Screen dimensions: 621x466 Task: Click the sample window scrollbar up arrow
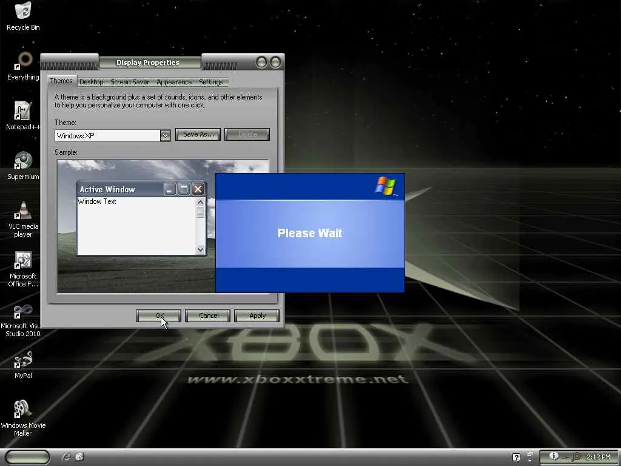[200, 202]
